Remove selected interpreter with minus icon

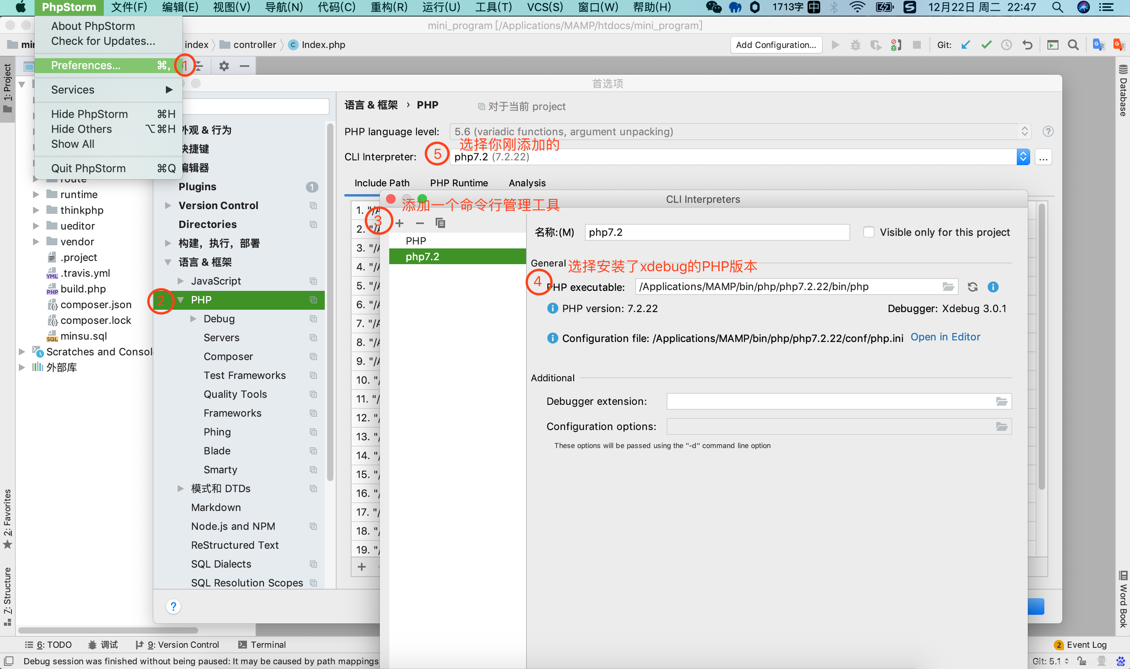point(420,223)
